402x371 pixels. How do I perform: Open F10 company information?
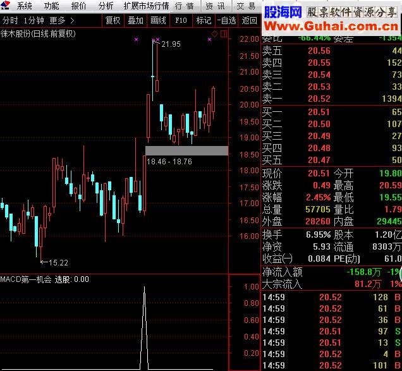tap(181, 20)
